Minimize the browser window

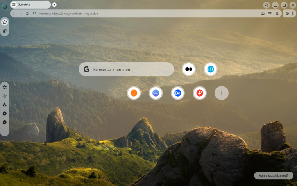(x=275, y=5)
